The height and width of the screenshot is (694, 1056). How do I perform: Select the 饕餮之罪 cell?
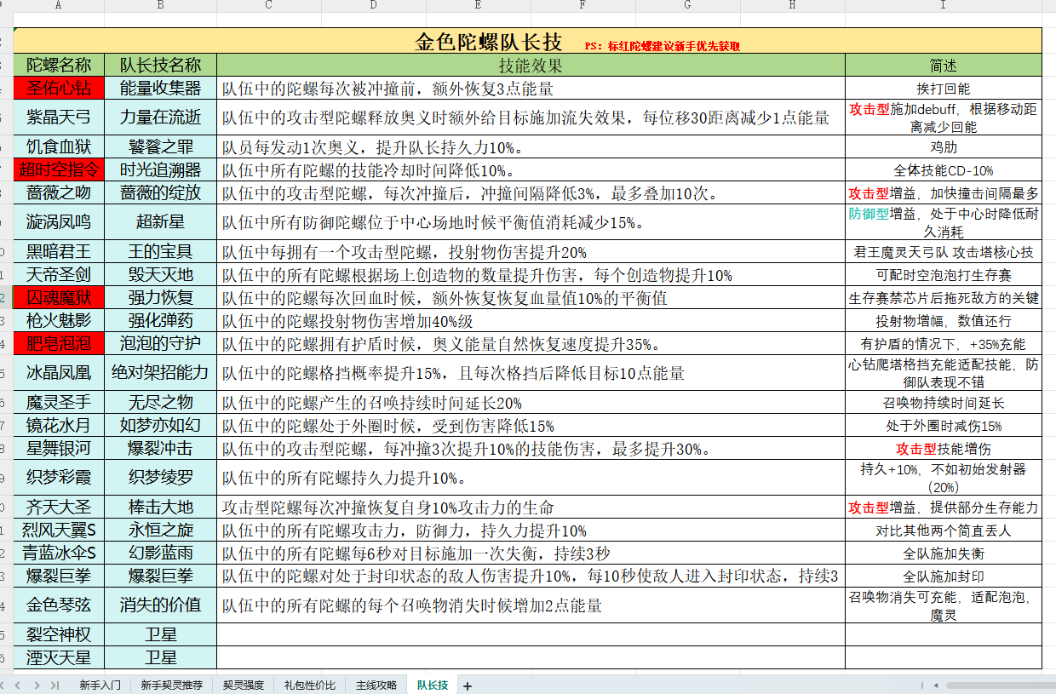pyautogui.click(x=160, y=147)
